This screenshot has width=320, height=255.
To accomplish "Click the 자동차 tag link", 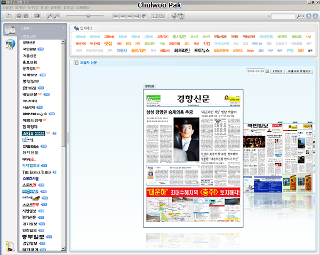I will click(x=122, y=51).
